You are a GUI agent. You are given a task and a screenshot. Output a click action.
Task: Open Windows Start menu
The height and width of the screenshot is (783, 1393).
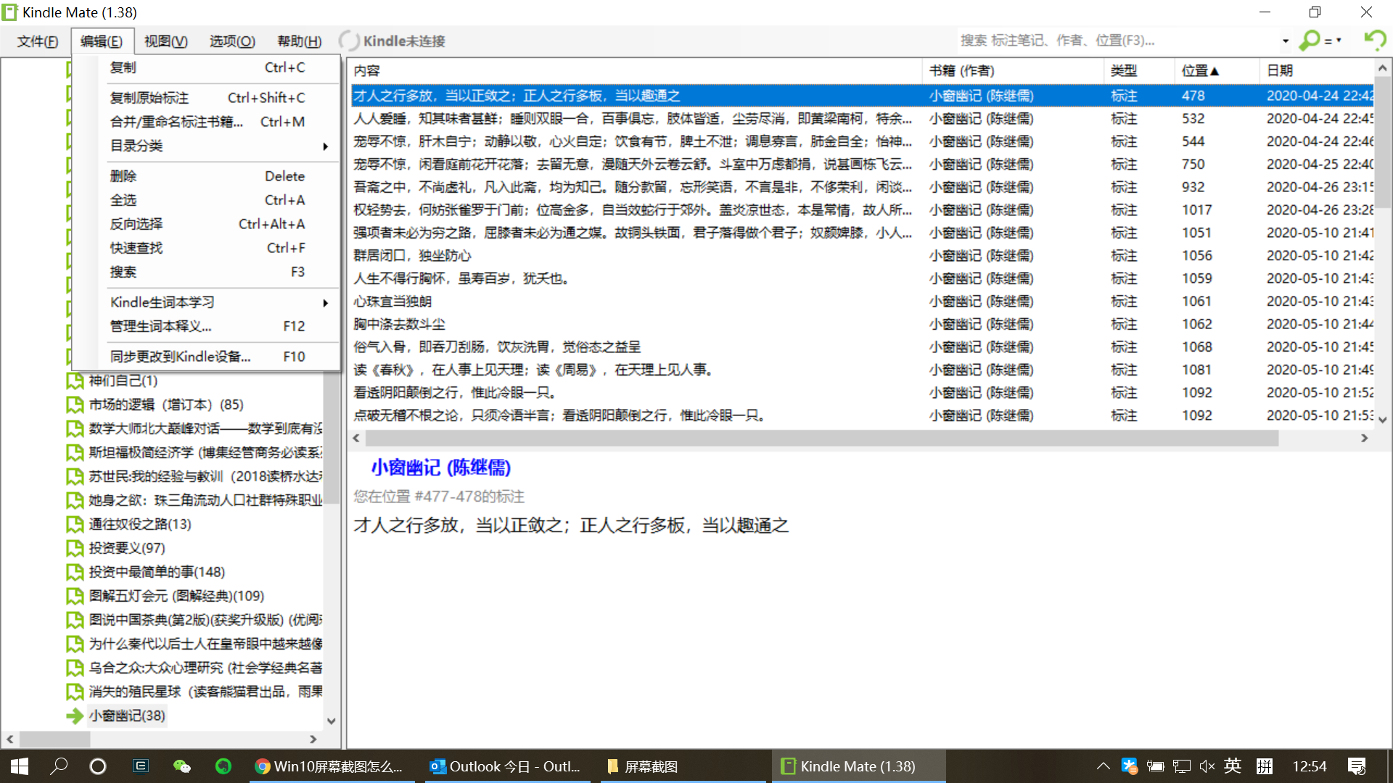(20, 766)
